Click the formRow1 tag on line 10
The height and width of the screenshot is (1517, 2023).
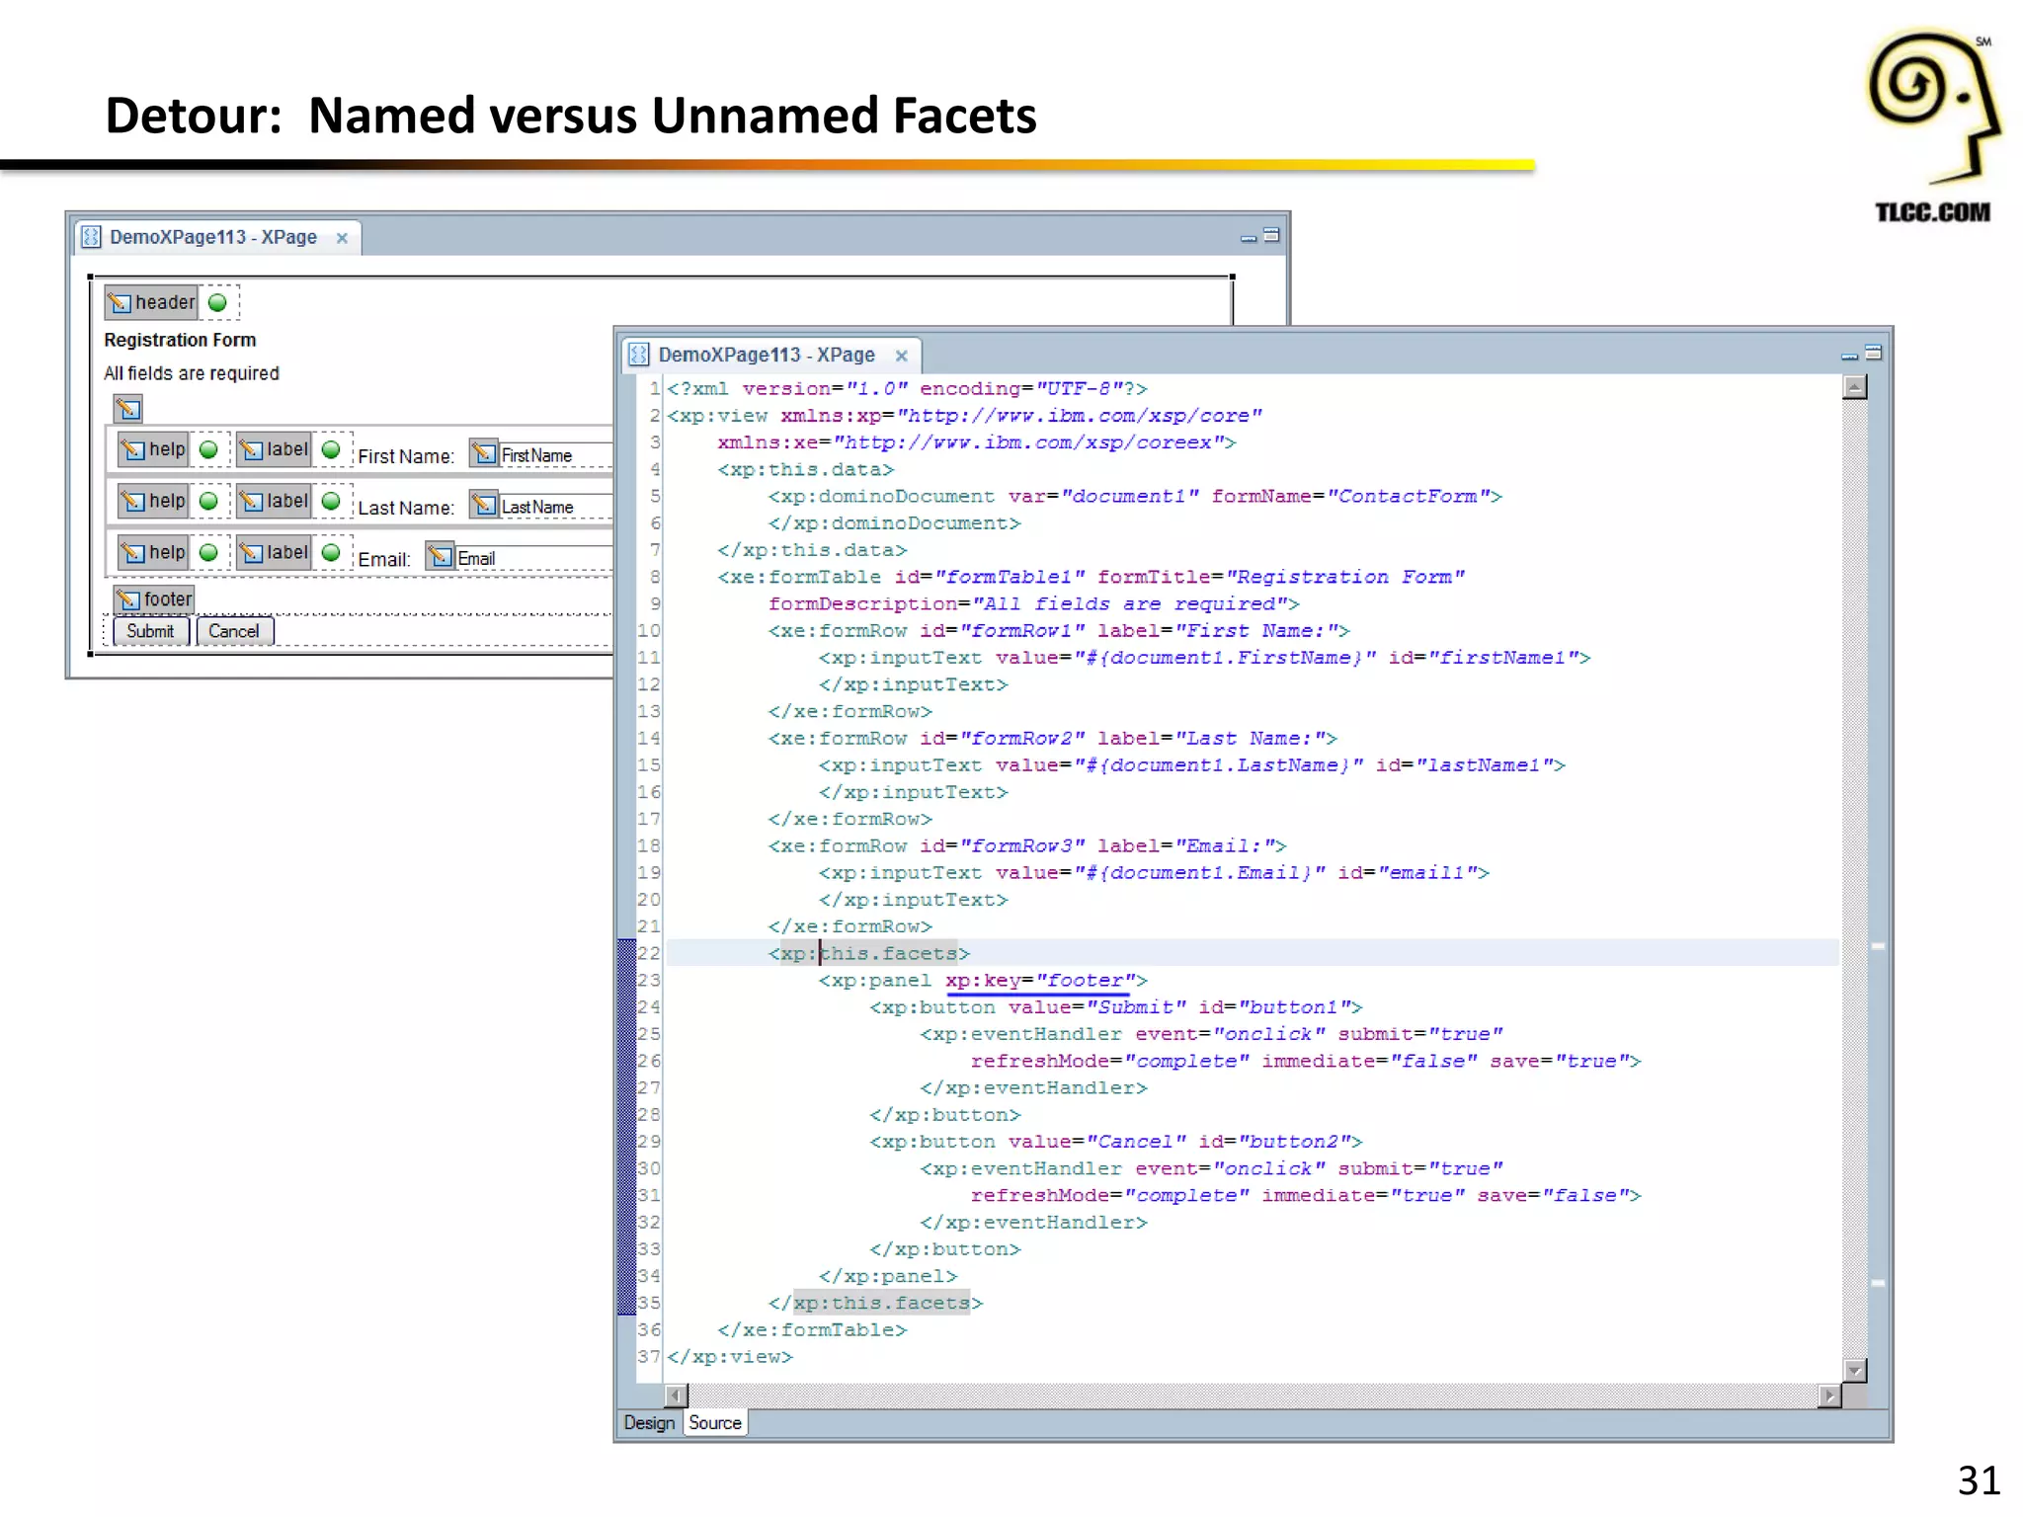1059,630
